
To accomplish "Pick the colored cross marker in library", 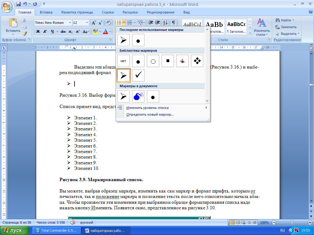I will pyautogui.click(x=182, y=61).
